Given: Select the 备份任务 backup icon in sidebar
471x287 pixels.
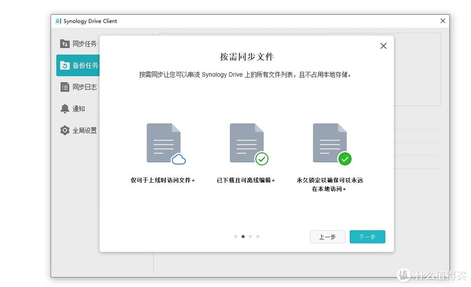Looking at the screenshot, I should pyautogui.click(x=66, y=65).
